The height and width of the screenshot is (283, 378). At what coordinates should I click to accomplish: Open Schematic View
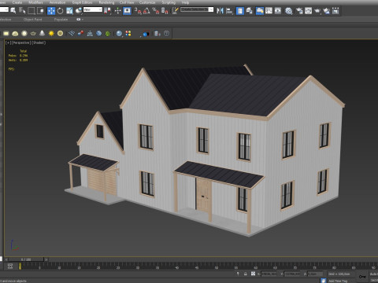278,11
